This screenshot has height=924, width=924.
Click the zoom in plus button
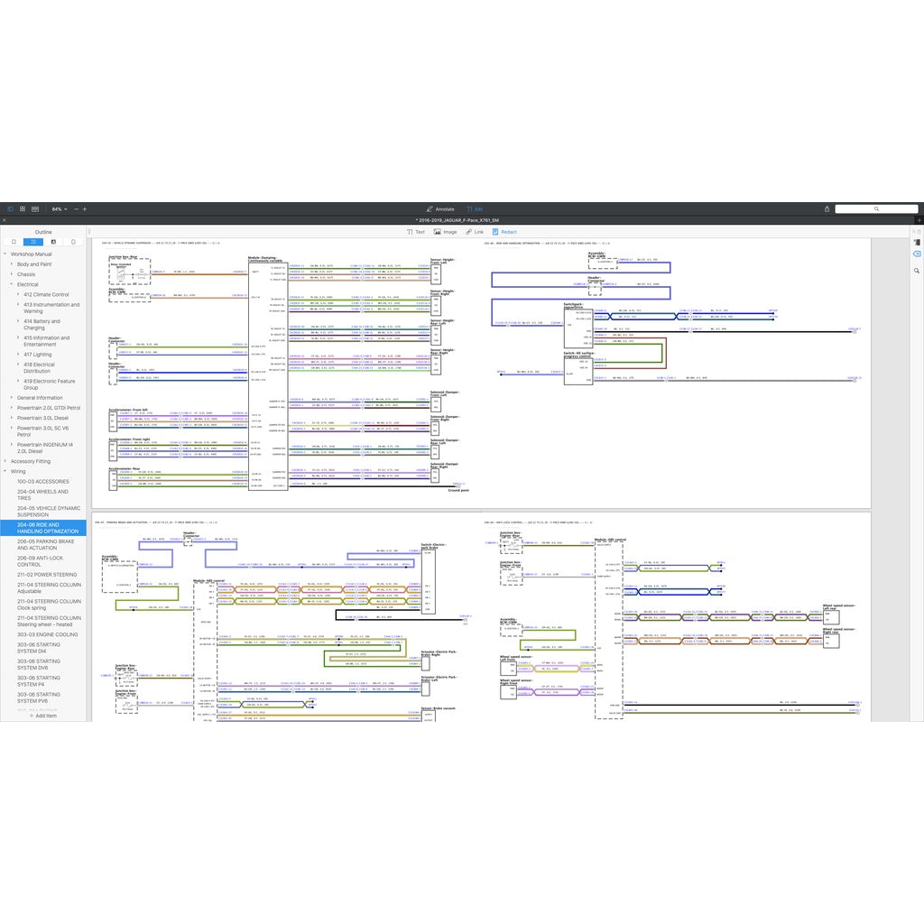[x=84, y=208]
